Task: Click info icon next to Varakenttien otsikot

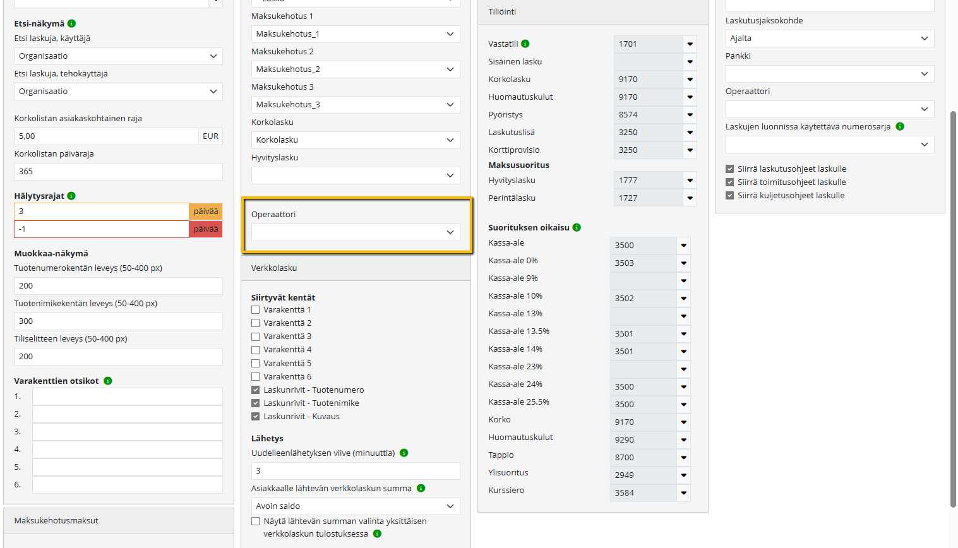Action: (108, 381)
